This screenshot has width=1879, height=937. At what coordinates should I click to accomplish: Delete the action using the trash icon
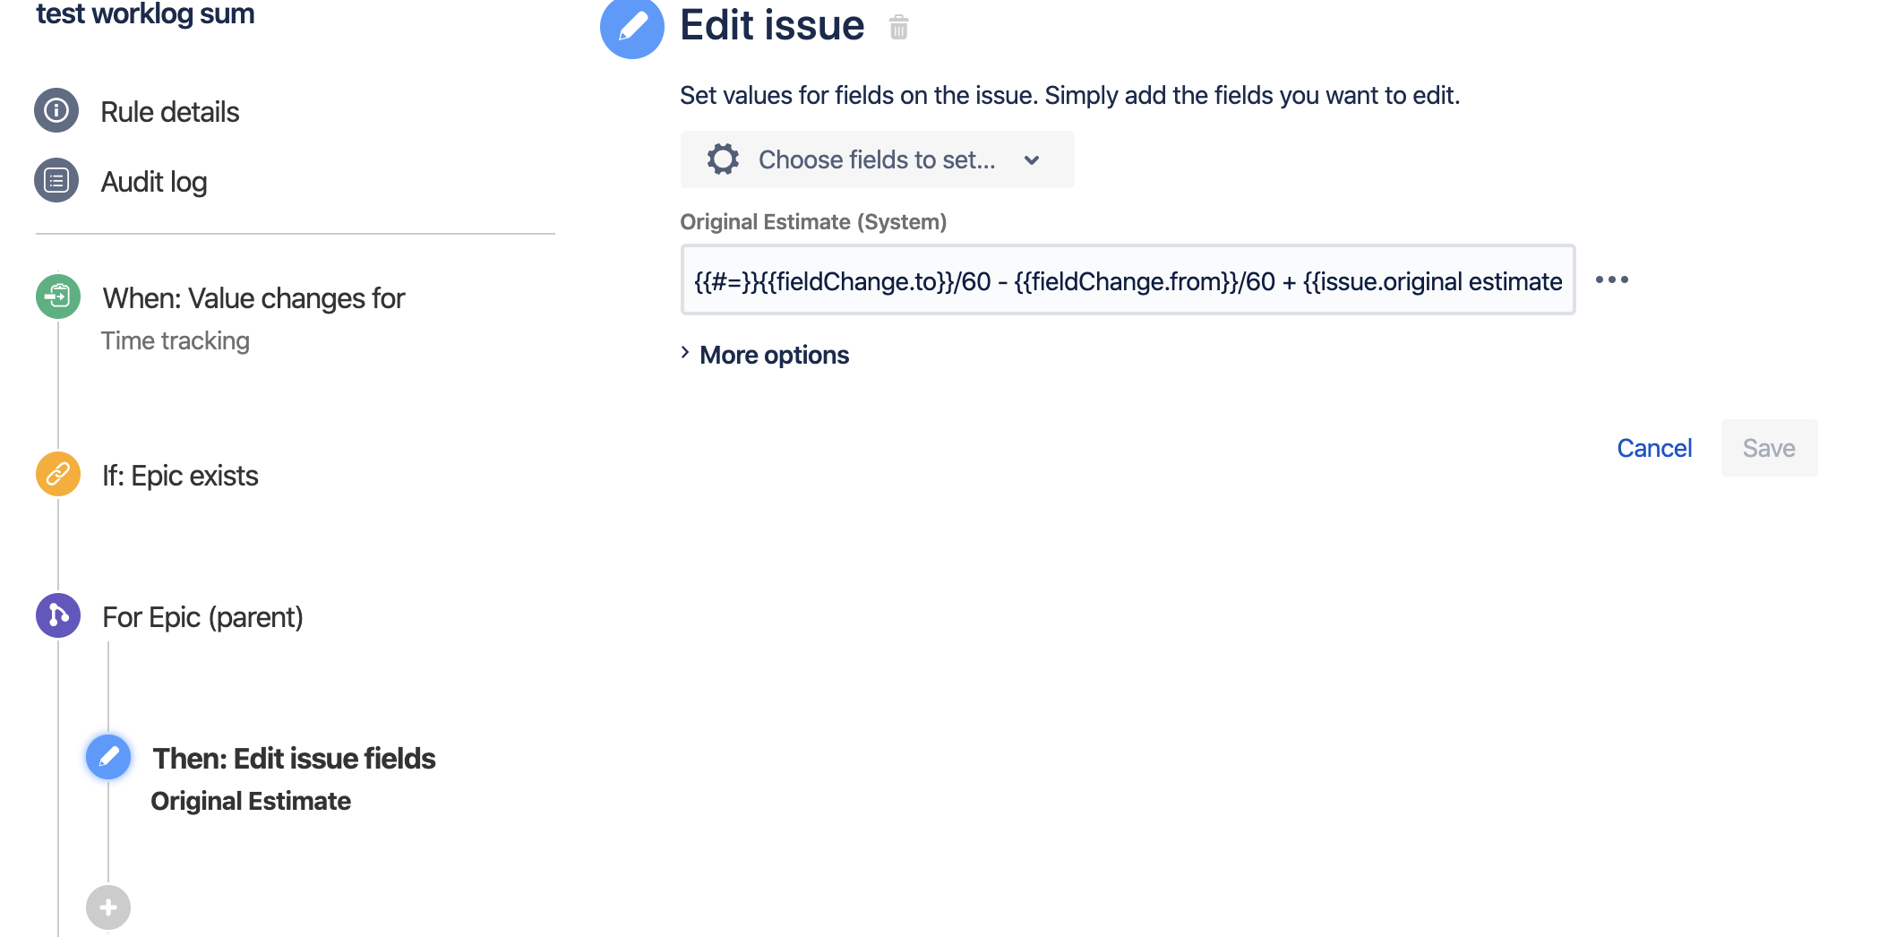pos(899,28)
